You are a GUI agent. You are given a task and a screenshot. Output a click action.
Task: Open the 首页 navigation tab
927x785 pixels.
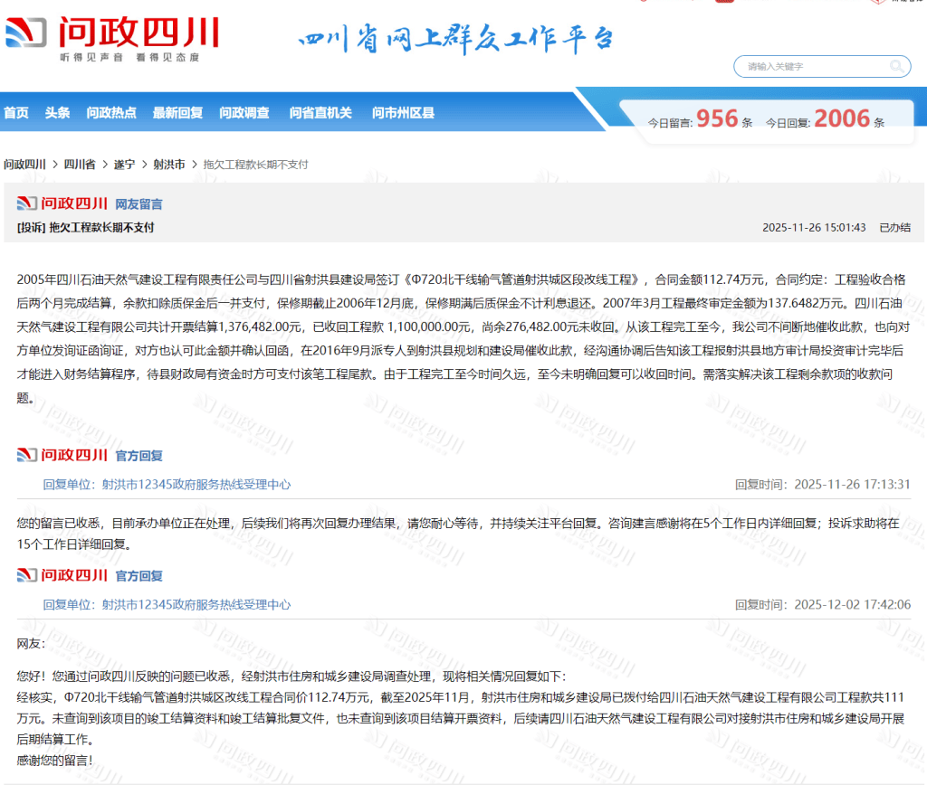click(16, 113)
